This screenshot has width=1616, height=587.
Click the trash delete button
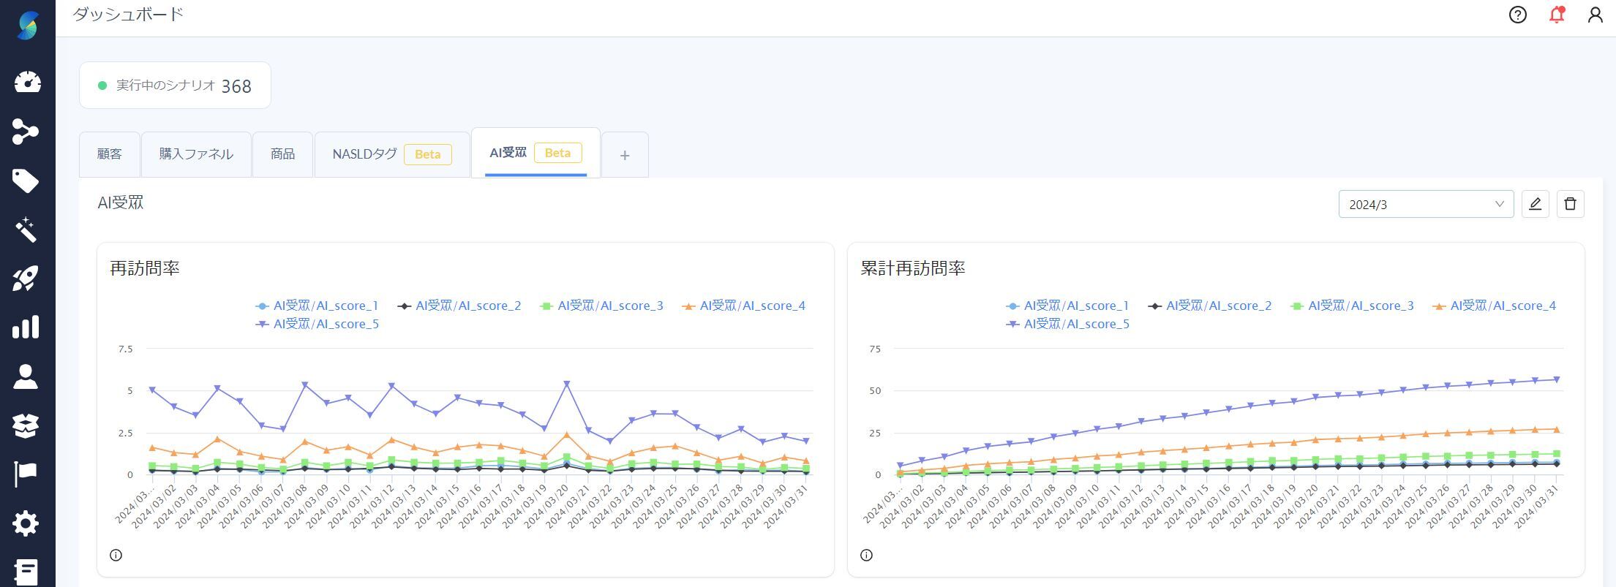click(x=1570, y=204)
